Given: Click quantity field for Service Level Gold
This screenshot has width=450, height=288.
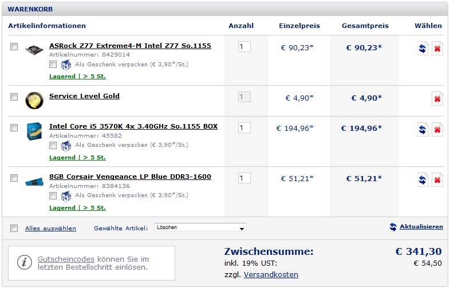Looking at the screenshot, I should pos(244,97).
